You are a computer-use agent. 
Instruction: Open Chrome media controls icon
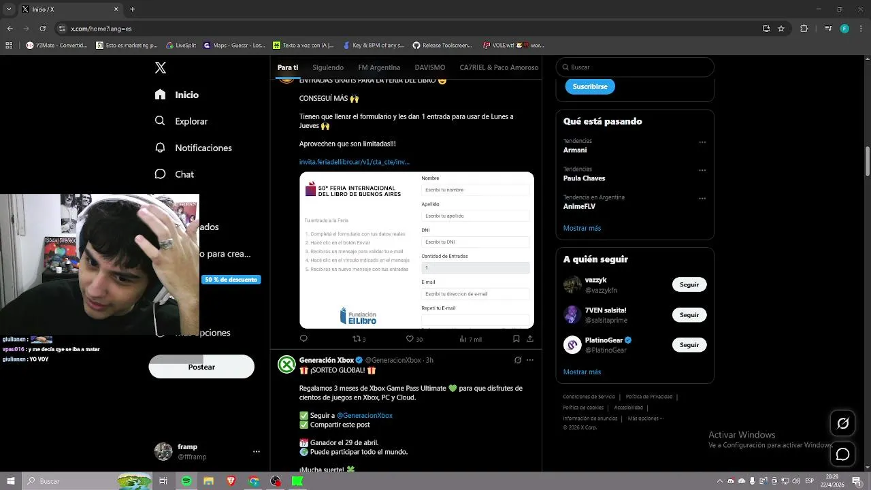pyautogui.click(x=828, y=29)
